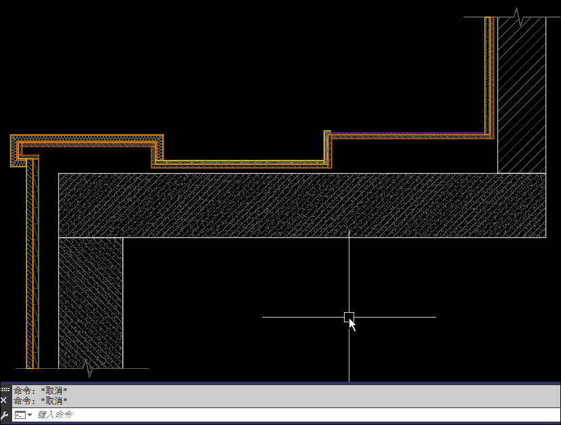Click break line symbol atop right wall
This screenshot has height=425, width=561.
click(520, 17)
